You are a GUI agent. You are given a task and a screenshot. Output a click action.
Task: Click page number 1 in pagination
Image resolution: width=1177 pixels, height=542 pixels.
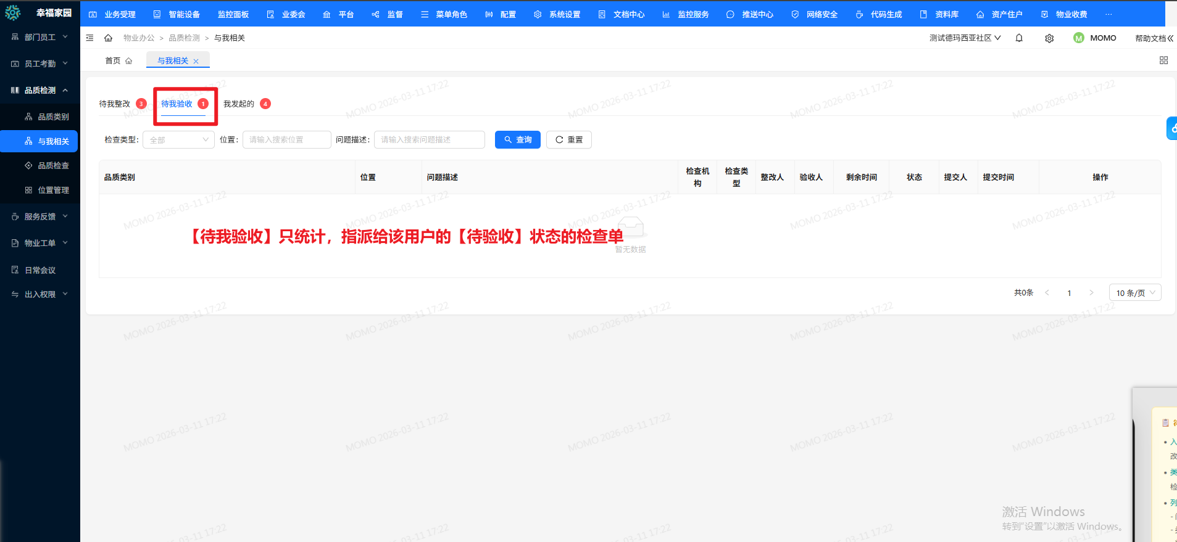[1069, 293]
